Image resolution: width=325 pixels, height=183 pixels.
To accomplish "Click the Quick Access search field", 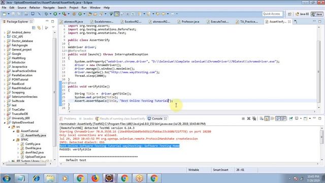I will coord(272,14).
